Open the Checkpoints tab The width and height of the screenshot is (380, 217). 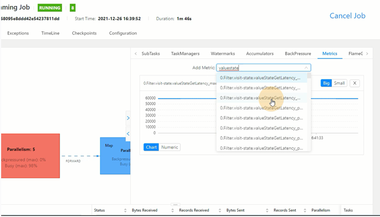(84, 33)
